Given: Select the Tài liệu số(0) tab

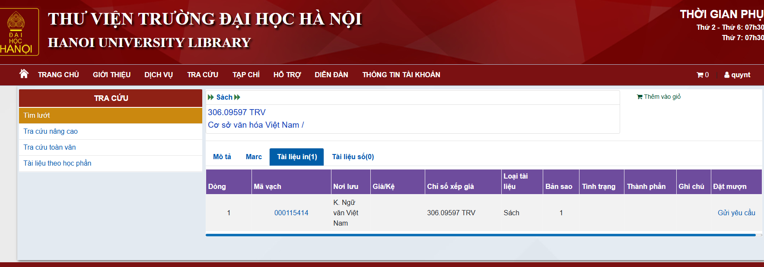Looking at the screenshot, I should click(x=353, y=157).
